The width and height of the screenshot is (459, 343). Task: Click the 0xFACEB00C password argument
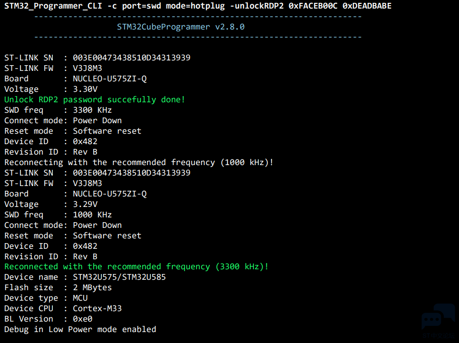point(313,6)
